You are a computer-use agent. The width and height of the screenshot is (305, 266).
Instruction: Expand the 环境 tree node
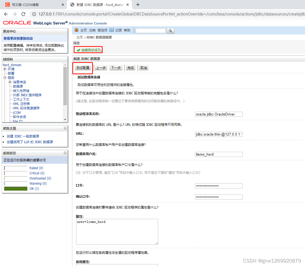coord(5,69)
